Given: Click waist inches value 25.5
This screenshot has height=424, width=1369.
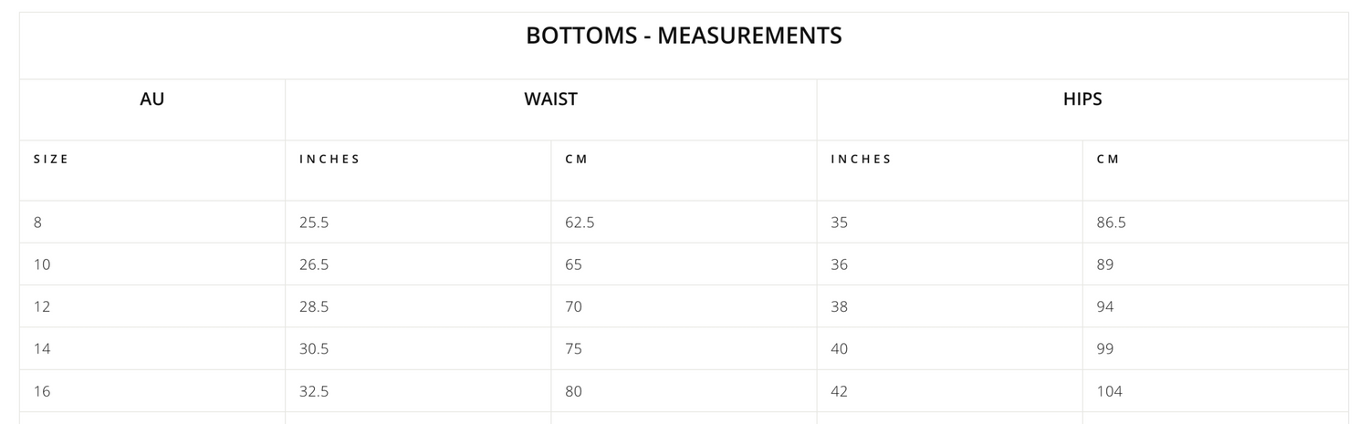Looking at the screenshot, I should [x=314, y=222].
